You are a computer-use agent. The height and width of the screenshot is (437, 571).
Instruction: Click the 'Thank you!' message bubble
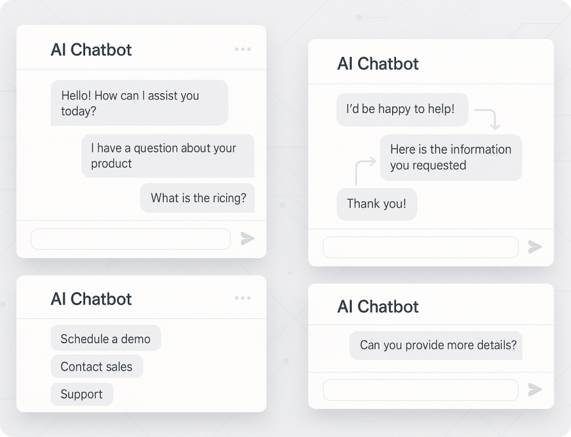376,205
